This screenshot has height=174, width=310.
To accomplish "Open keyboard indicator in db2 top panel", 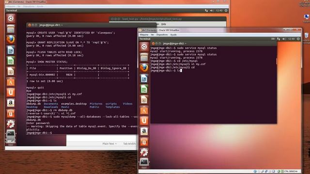I will coord(273,39).
